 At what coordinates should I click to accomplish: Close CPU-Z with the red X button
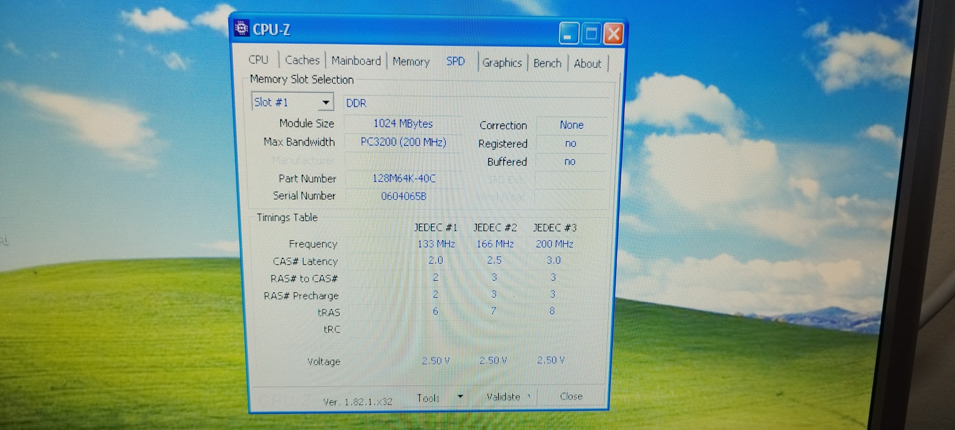point(613,34)
